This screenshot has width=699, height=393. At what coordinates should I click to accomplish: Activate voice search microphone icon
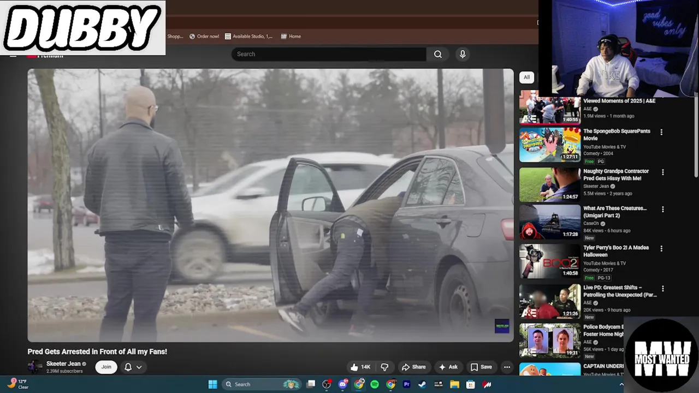tap(463, 54)
